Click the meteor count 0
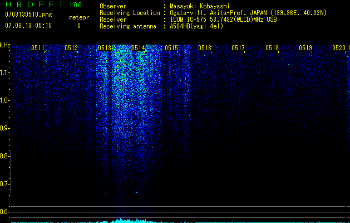Viewport: 350px width, 223px height. click(x=79, y=26)
